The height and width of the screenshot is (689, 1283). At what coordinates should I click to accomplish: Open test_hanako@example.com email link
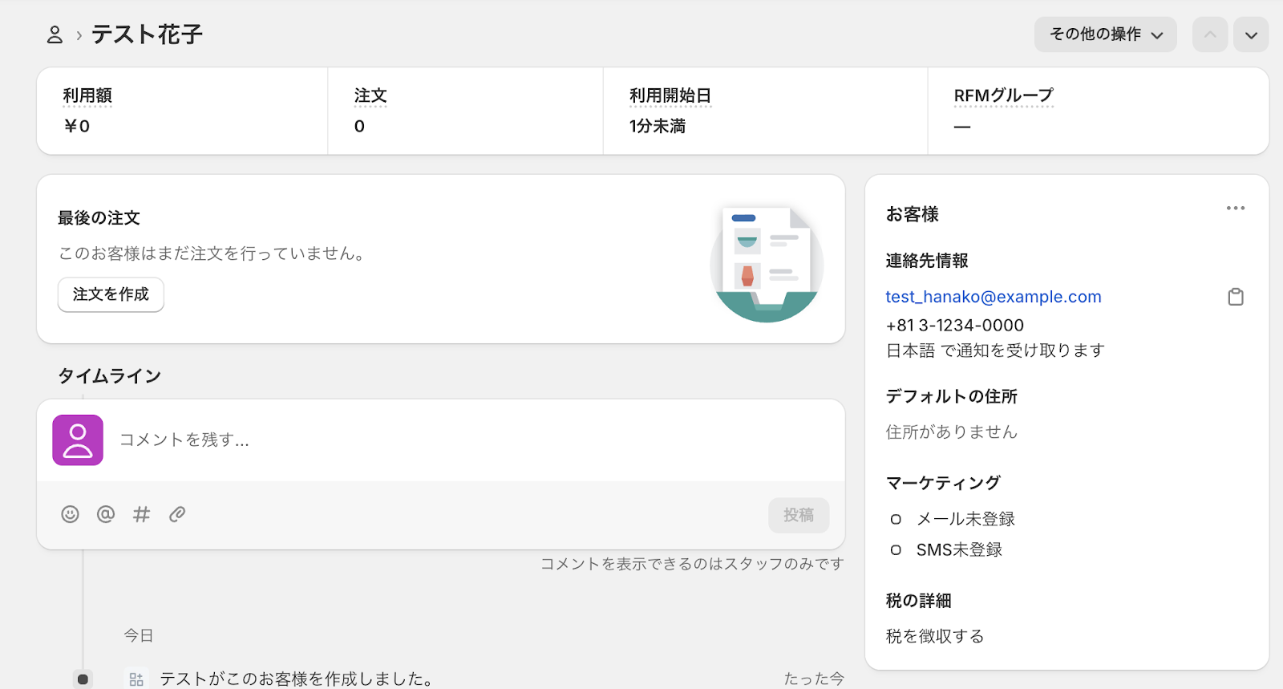[x=993, y=297]
